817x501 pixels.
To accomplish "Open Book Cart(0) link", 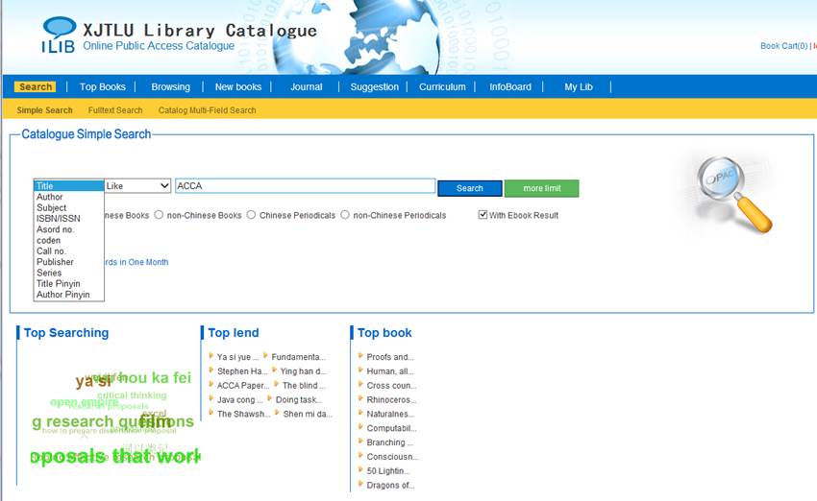I will point(783,46).
